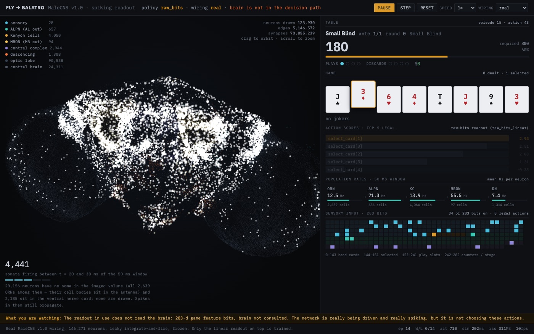Click the blind score progress bar
This screenshot has width=534, height=334.
click(x=427, y=56)
